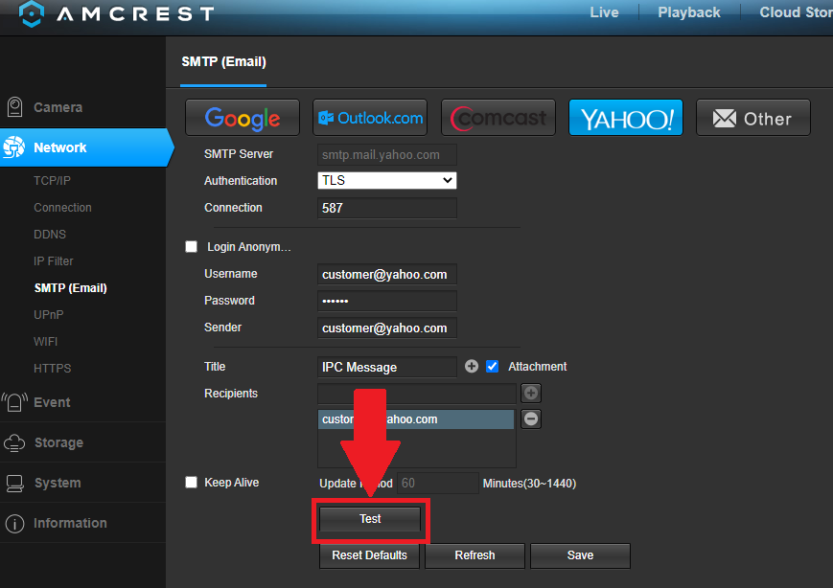The width and height of the screenshot is (833, 588).
Task: Open DDNS settings
Action: 50,234
